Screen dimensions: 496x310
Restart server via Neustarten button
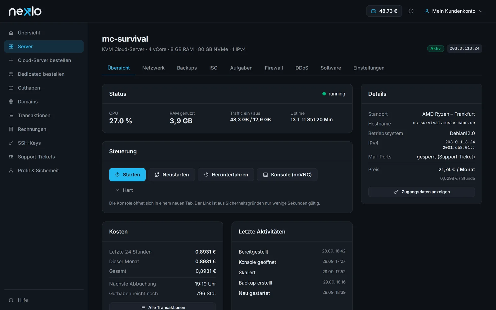[172, 175]
